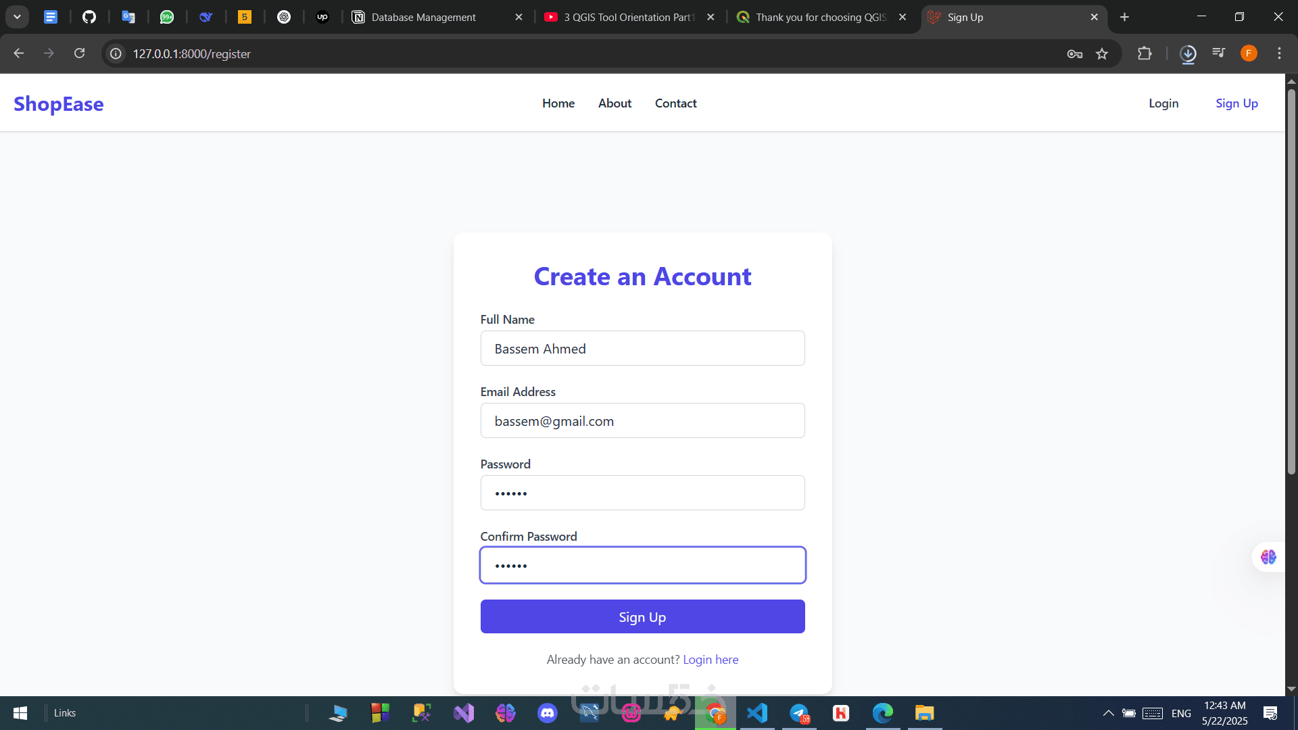
Task: Launch Visual Studio Code from taskbar
Action: pyautogui.click(x=757, y=713)
